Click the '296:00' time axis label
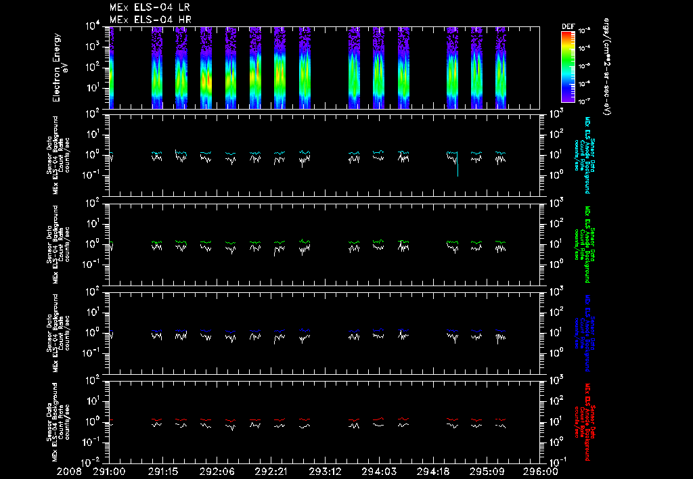Image resolution: width=693 pixels, height=479 pixels. pyautogui.click(x=540, y=472)
